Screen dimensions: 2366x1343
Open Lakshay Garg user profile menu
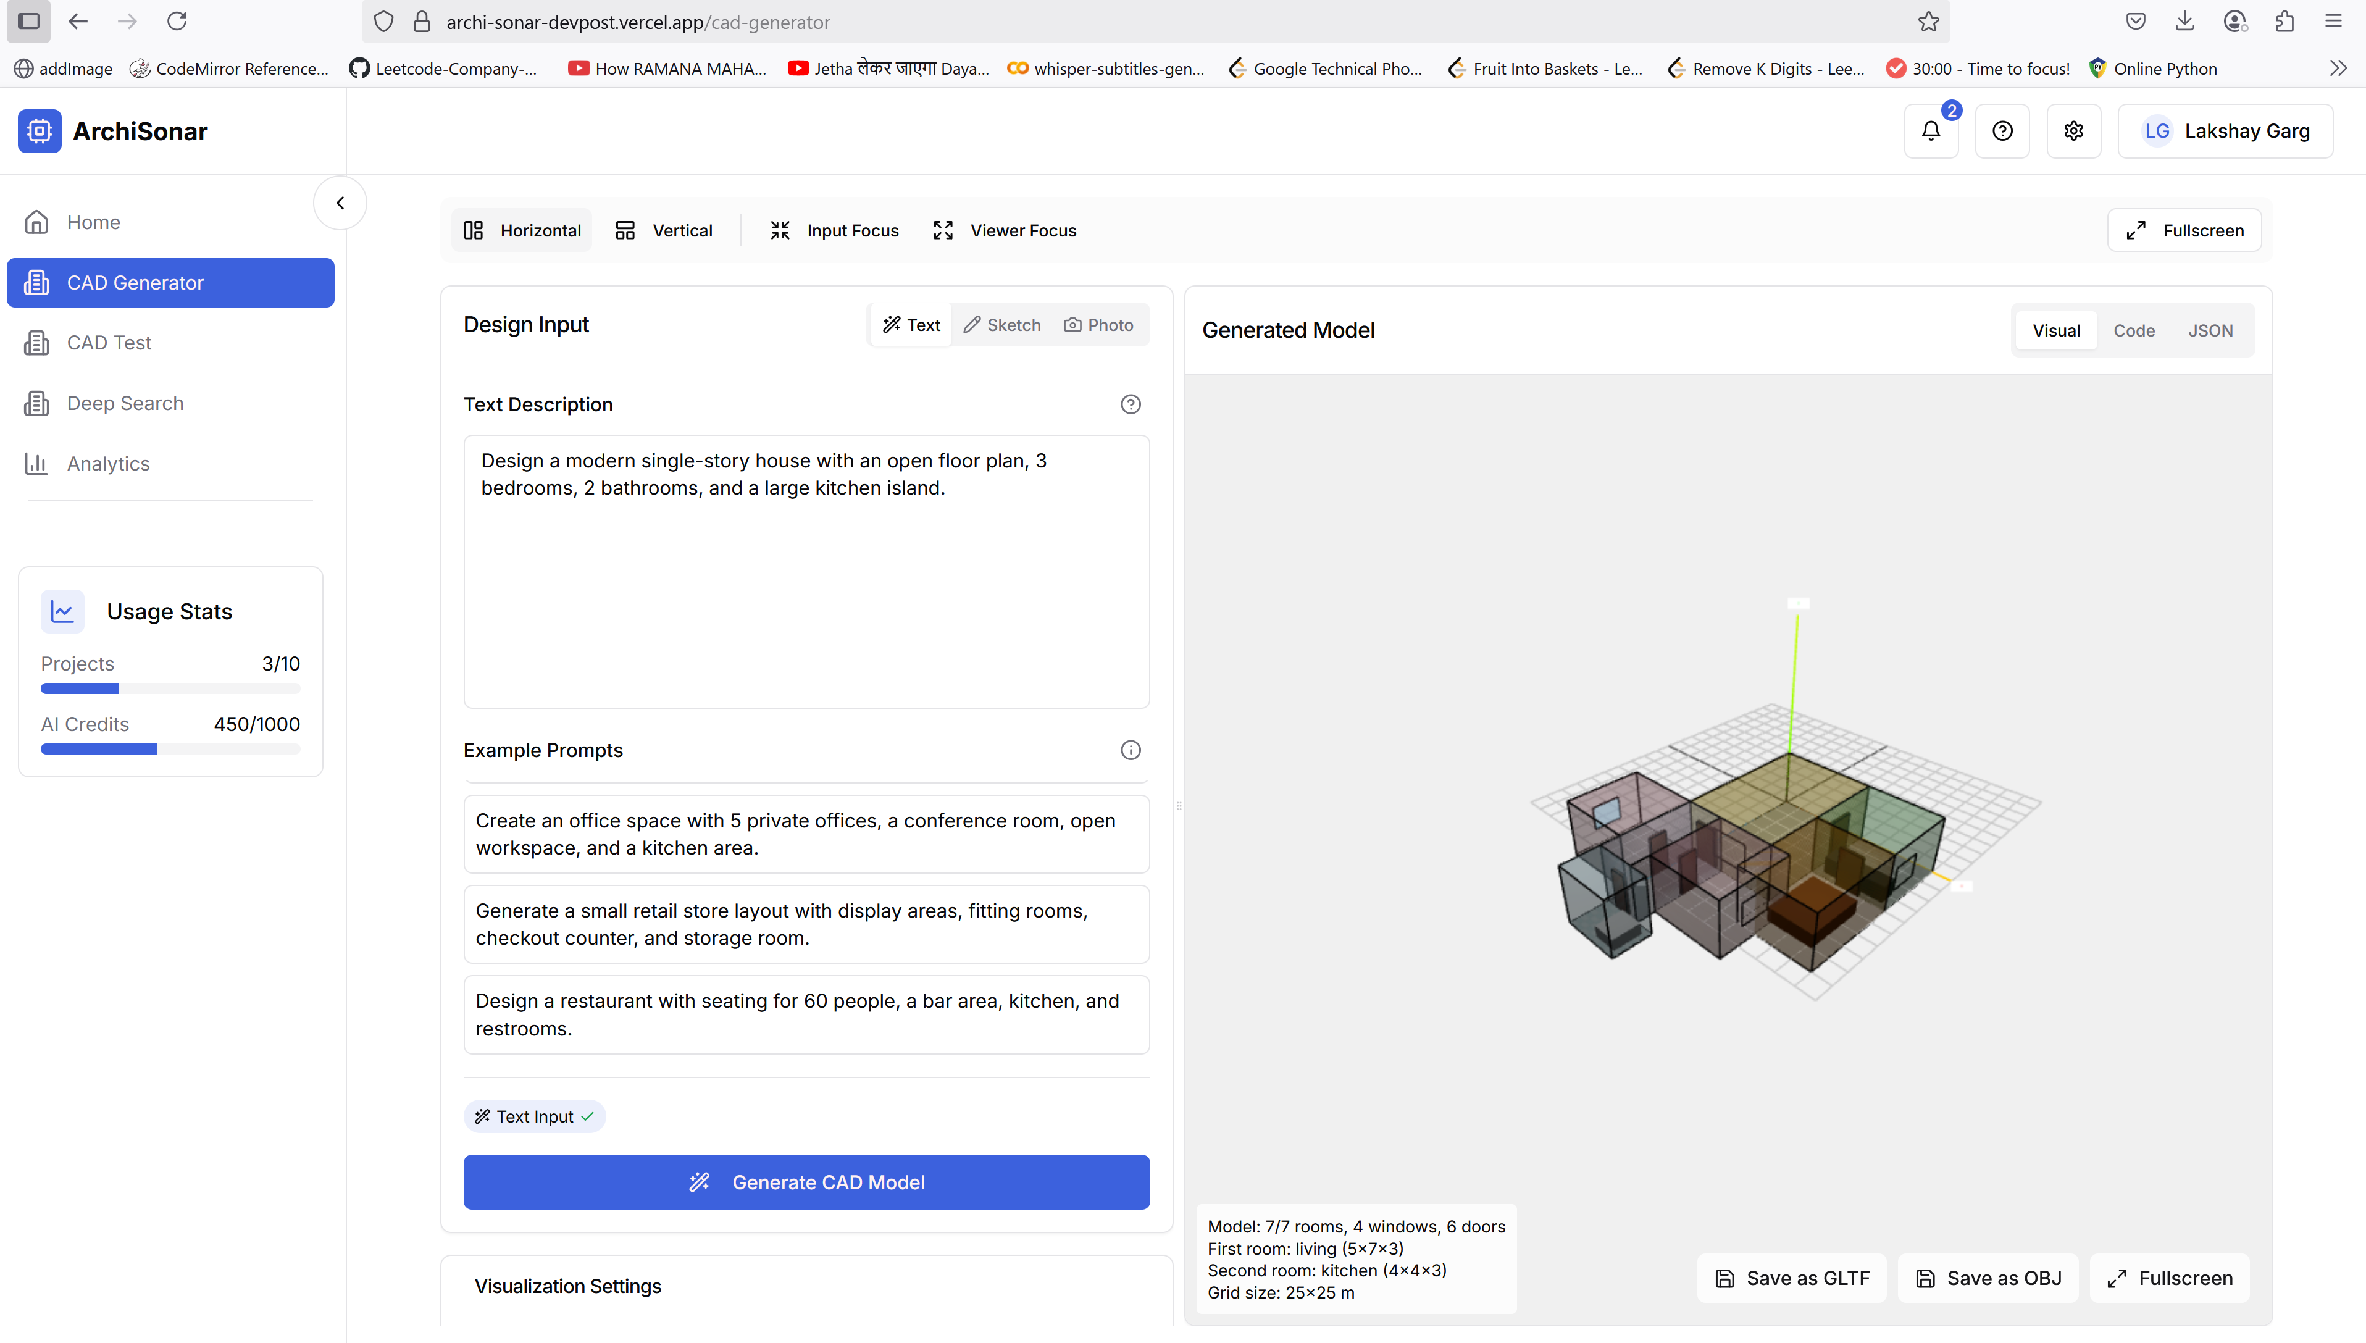(x=2226, y=131)
